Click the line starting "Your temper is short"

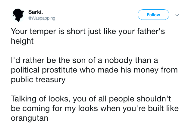[88, 32]
